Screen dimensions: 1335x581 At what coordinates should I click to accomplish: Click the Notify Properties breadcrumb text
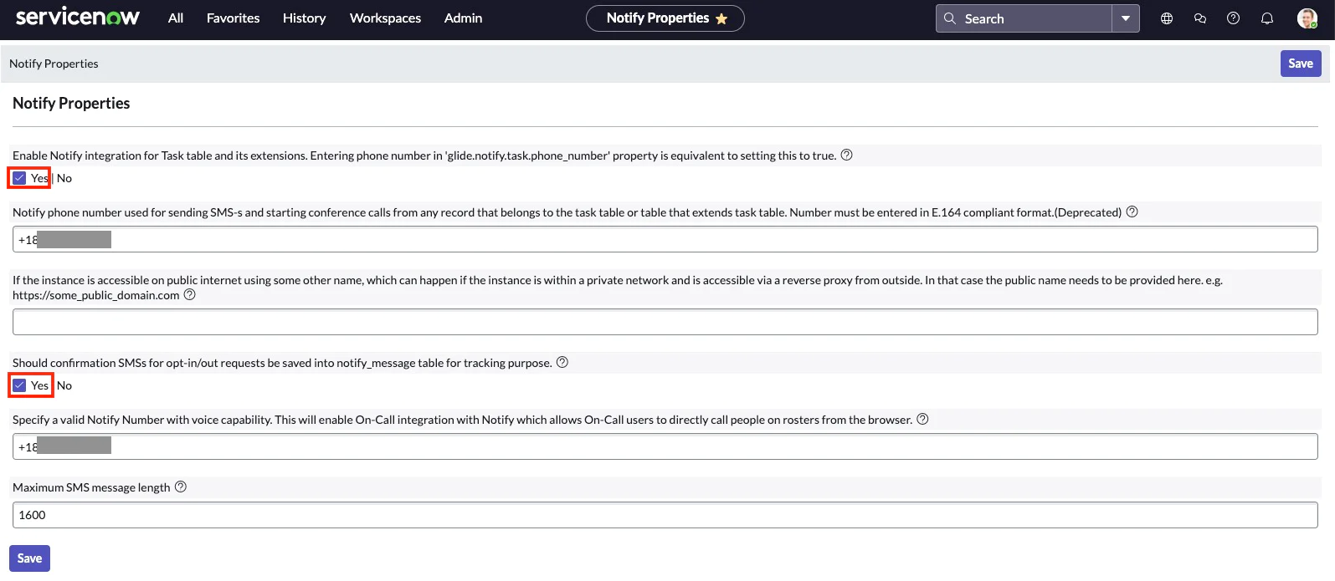coord(54,64)
